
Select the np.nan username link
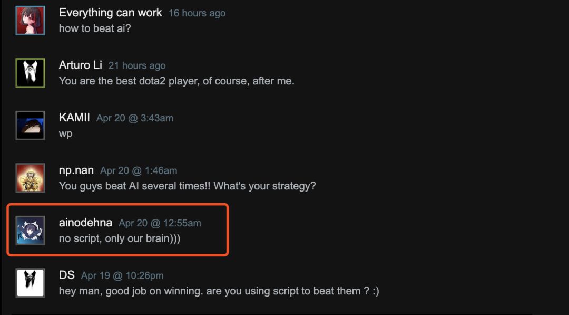[76, 170]
